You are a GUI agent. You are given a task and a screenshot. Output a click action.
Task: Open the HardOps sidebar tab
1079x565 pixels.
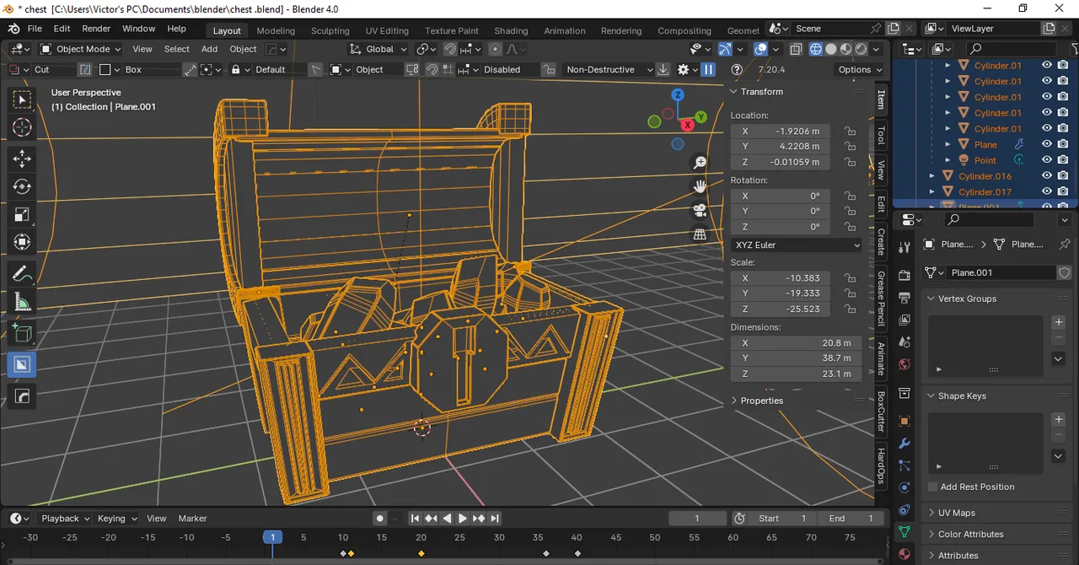[881, 466]
